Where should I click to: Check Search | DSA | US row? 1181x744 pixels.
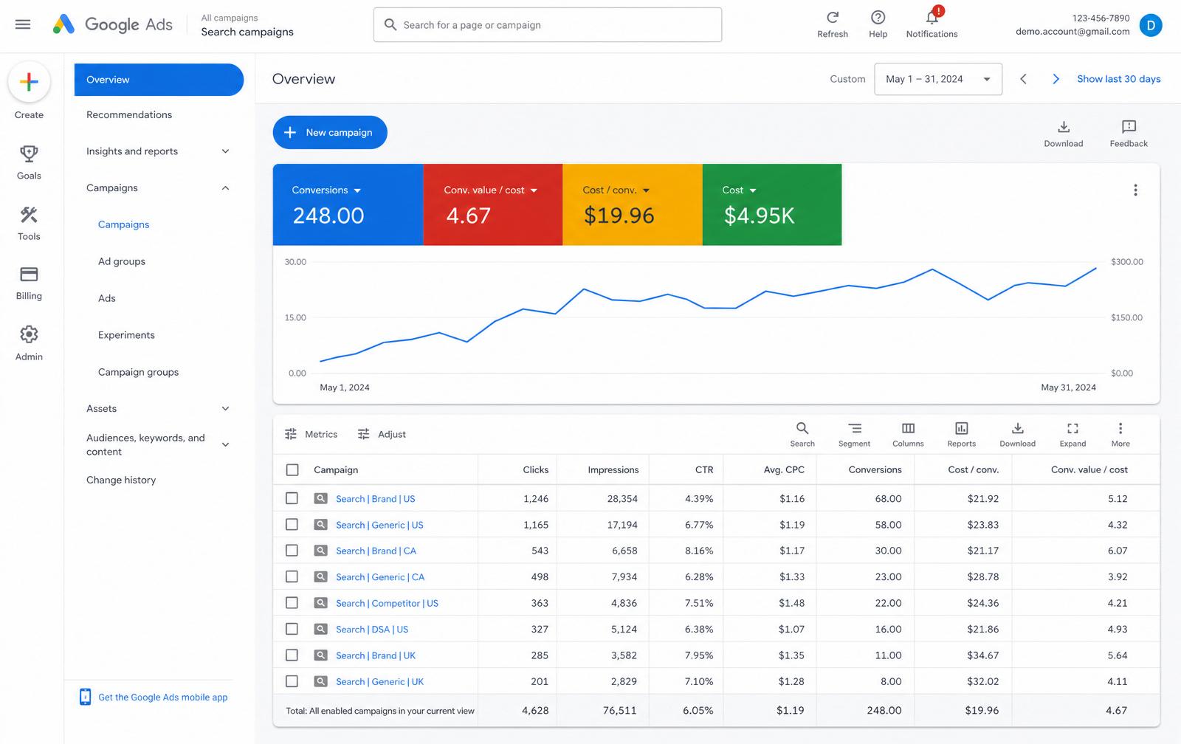coord(292,630)
